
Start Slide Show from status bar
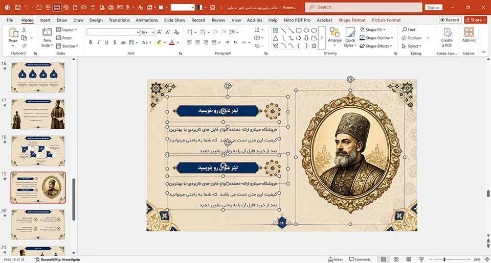coord(421,259)
